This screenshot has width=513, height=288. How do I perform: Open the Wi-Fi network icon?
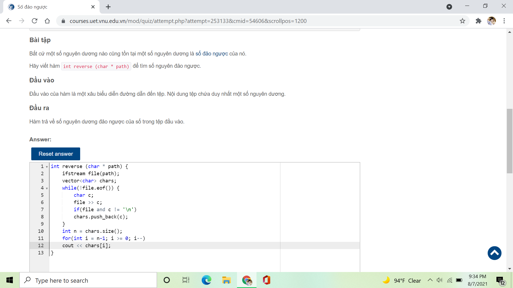point(450,280)
